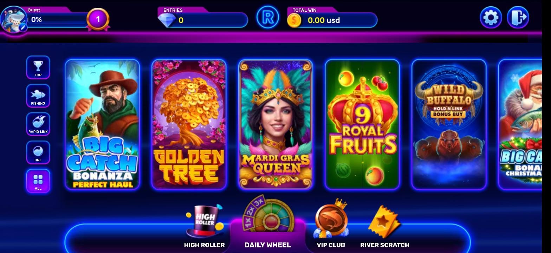This screenshot has height=253, width=551.
Task: Show ALL games category
Action: [x=38, y=181]
